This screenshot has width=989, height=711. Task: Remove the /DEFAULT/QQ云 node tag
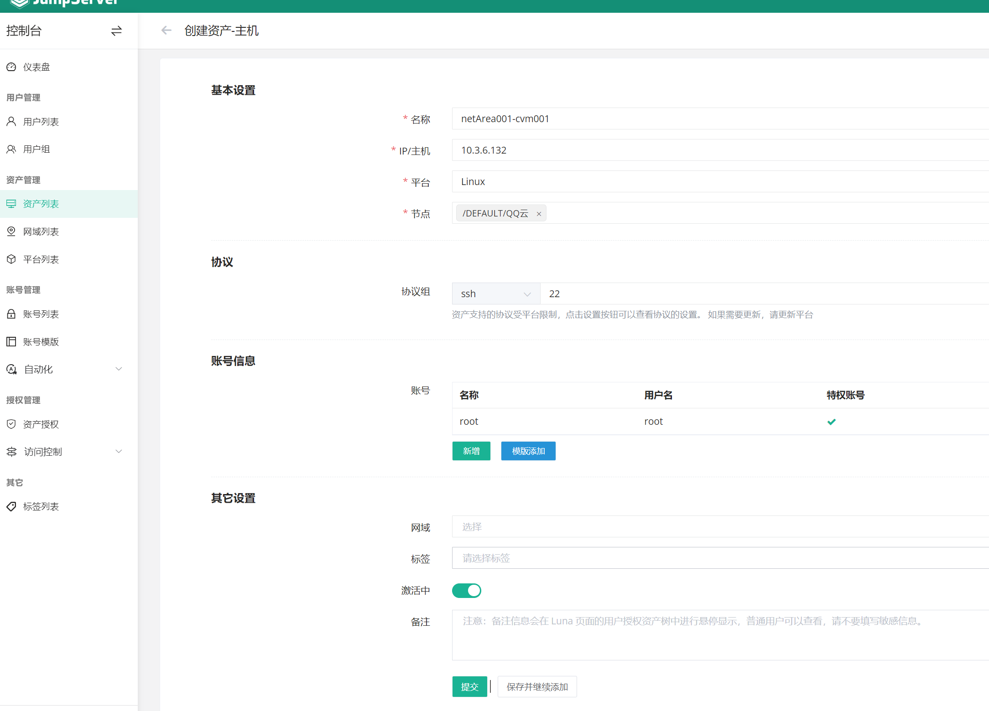pyautogui.click(x=539, y=214)
